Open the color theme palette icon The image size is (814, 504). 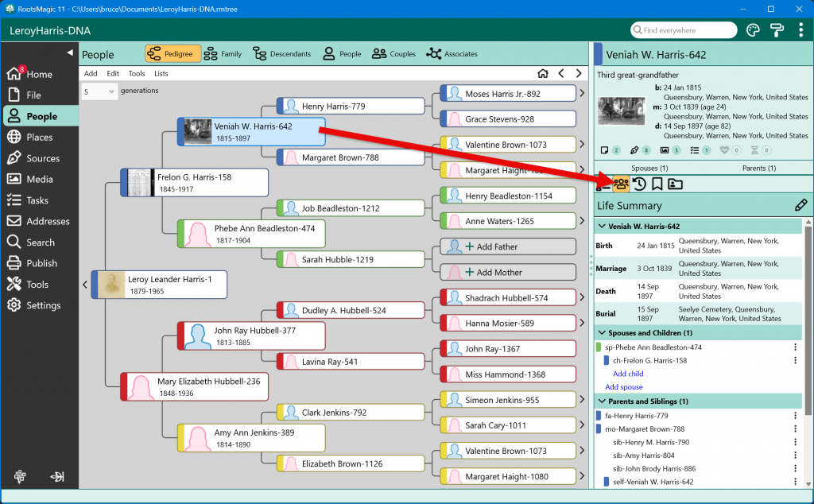pyautogui.click(x=753, y=31)
